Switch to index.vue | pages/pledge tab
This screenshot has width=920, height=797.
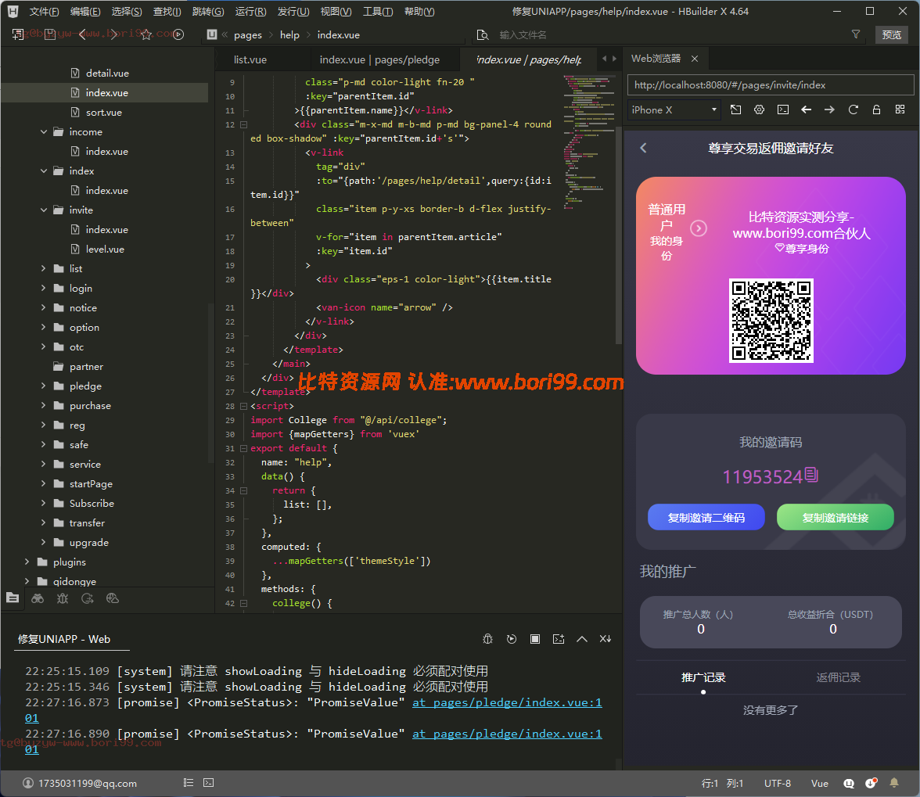click(x=379, y=59)
